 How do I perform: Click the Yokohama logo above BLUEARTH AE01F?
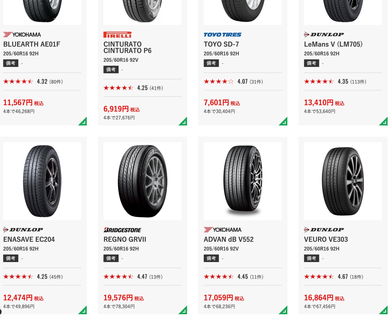pos(22,35)
